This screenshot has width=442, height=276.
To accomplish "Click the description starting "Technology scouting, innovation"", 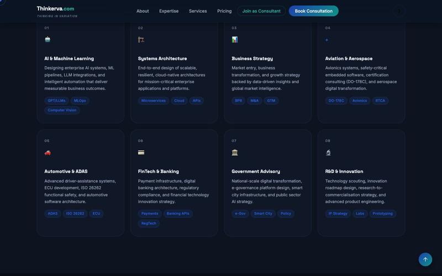I will (x=356, y=191).
